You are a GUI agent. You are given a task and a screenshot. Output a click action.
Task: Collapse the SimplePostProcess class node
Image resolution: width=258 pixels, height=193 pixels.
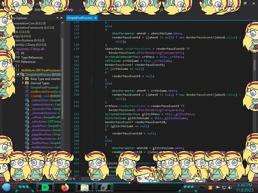coord(18,74)
